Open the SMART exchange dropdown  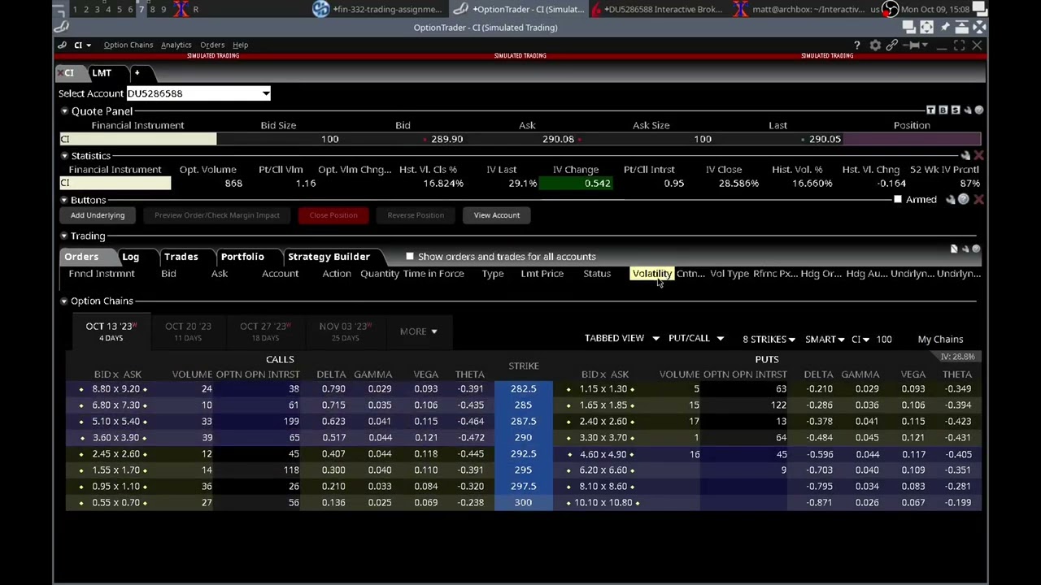[x=825, y=339]
